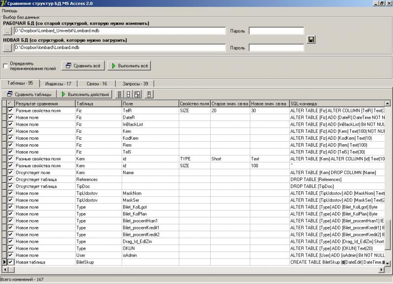Switch to the Таблицы - 95 tab

20,83
